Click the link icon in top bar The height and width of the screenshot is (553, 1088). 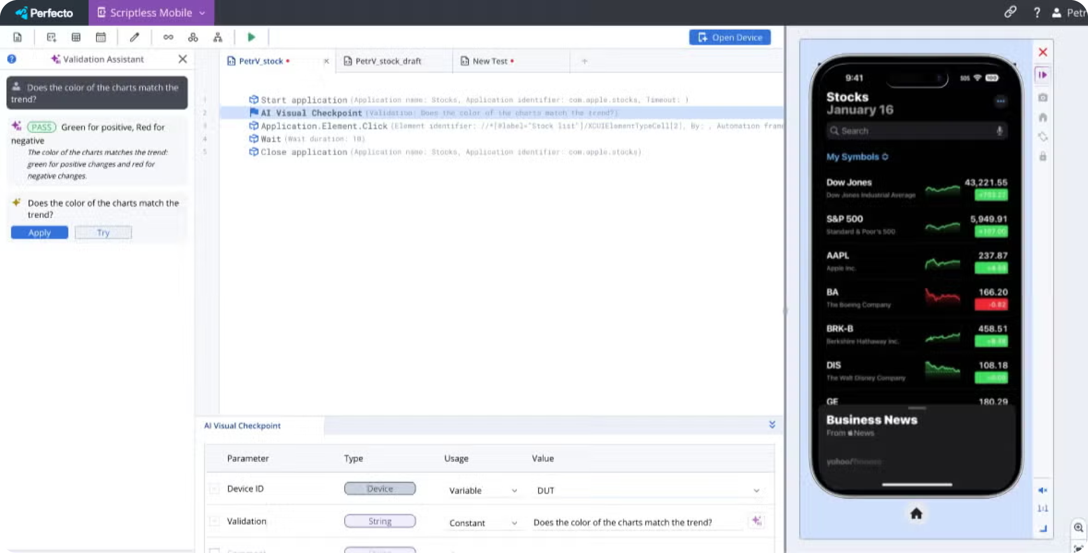1010,12
